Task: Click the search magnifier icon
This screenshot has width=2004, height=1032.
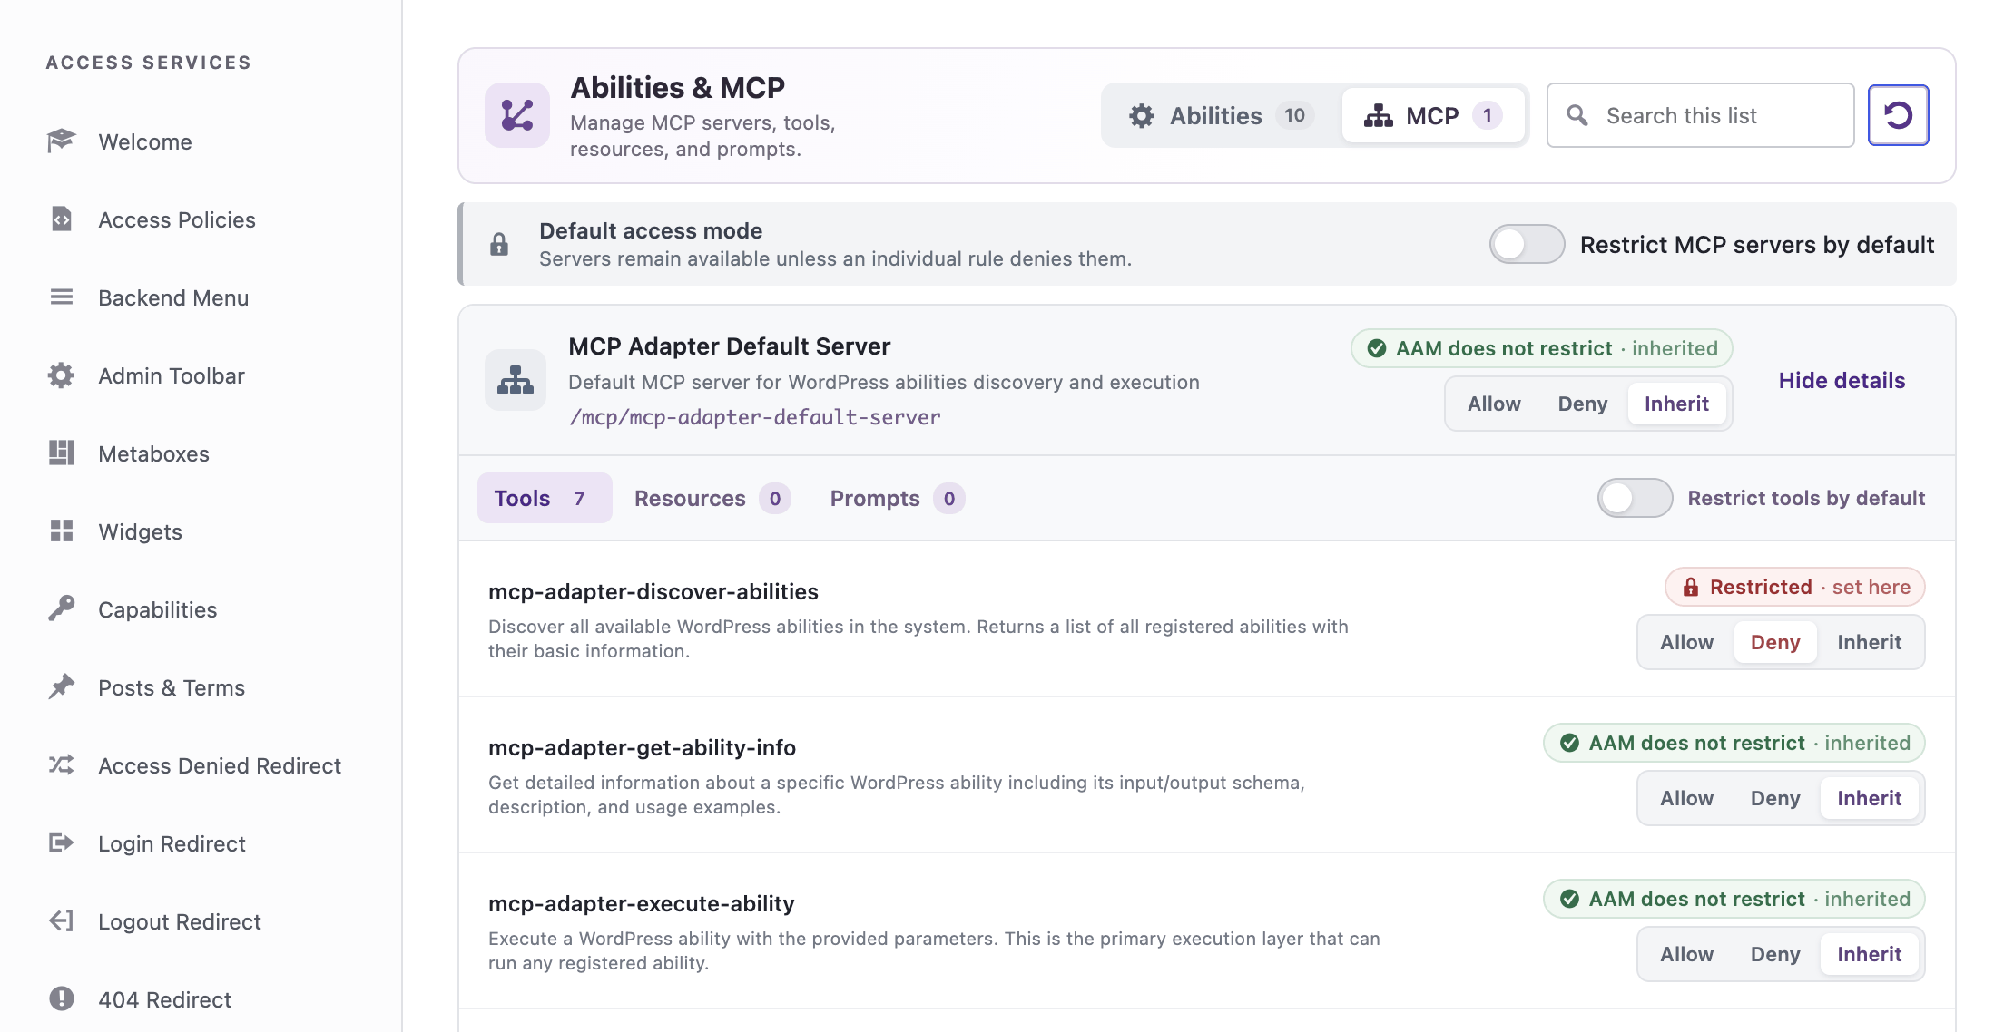Action: pyautogui.click(x=1577, y=115)
